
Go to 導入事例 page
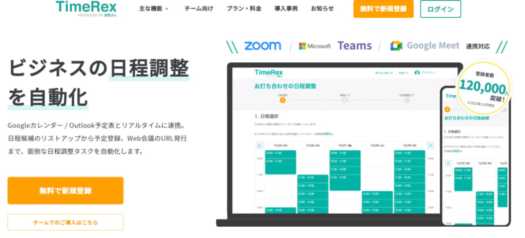coord(286,9)
